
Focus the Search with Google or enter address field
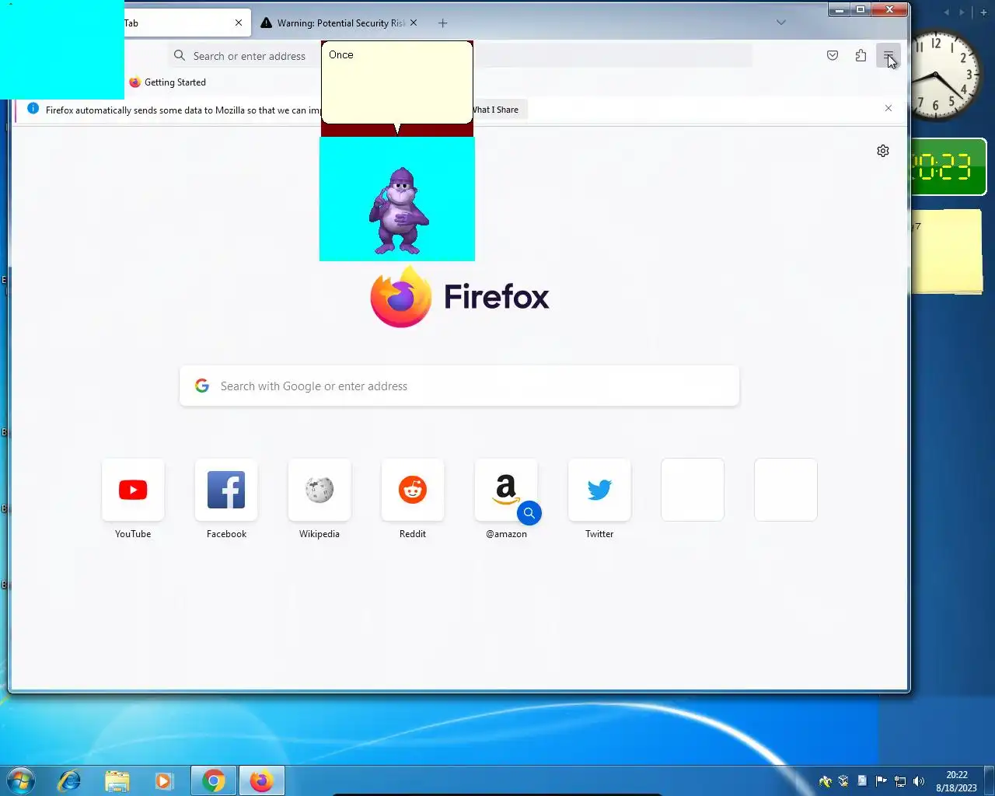coord(459,386)
